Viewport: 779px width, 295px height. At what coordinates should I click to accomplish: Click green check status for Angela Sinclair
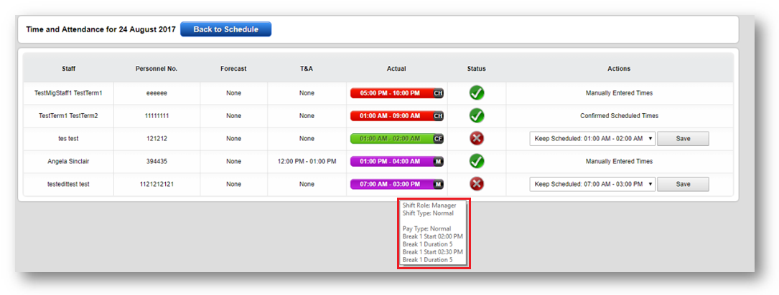pyautogui.click(x=476, y=162)
